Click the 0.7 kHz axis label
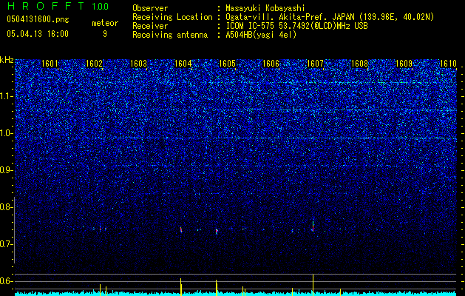465x296 pixels. pos(6,244)
